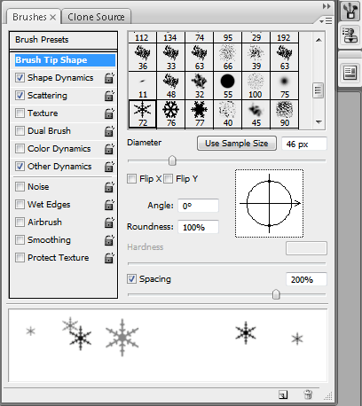Uncheck the Shape Dynamics checkbox

(20, 78)
